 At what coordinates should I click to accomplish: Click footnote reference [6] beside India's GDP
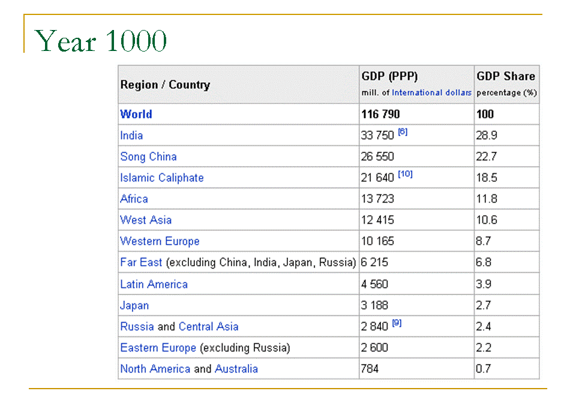click(x=403, y=132)
